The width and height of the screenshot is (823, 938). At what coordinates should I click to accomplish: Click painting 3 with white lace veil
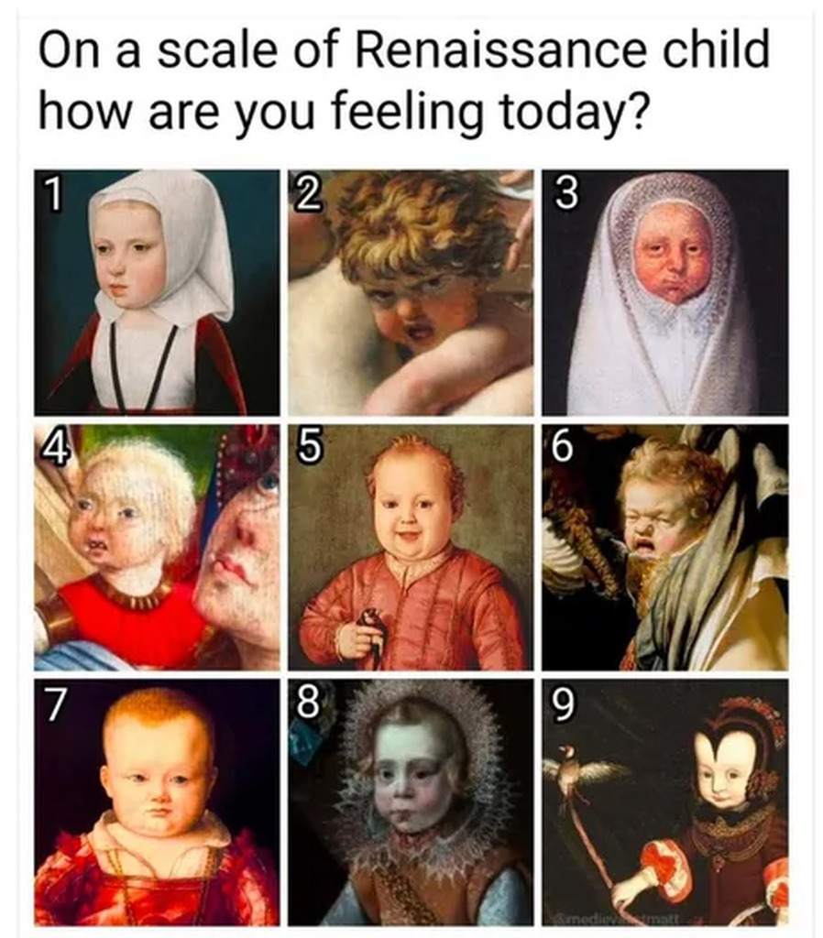click(x=665, y=292)
